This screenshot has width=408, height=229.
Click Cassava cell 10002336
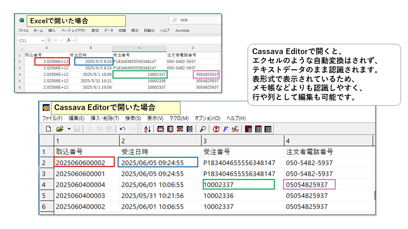click(243, 196)
